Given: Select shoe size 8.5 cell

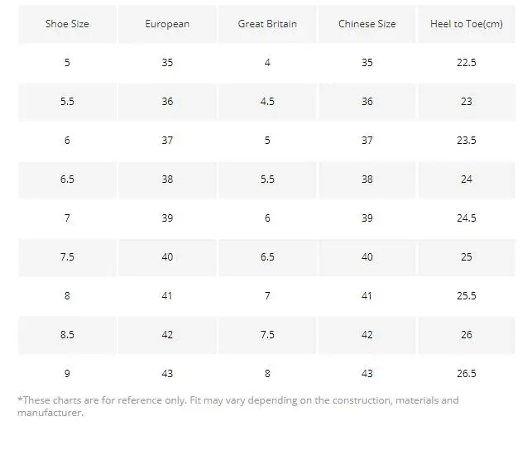Looking at the screenshot, I should [x=67, y=335].
